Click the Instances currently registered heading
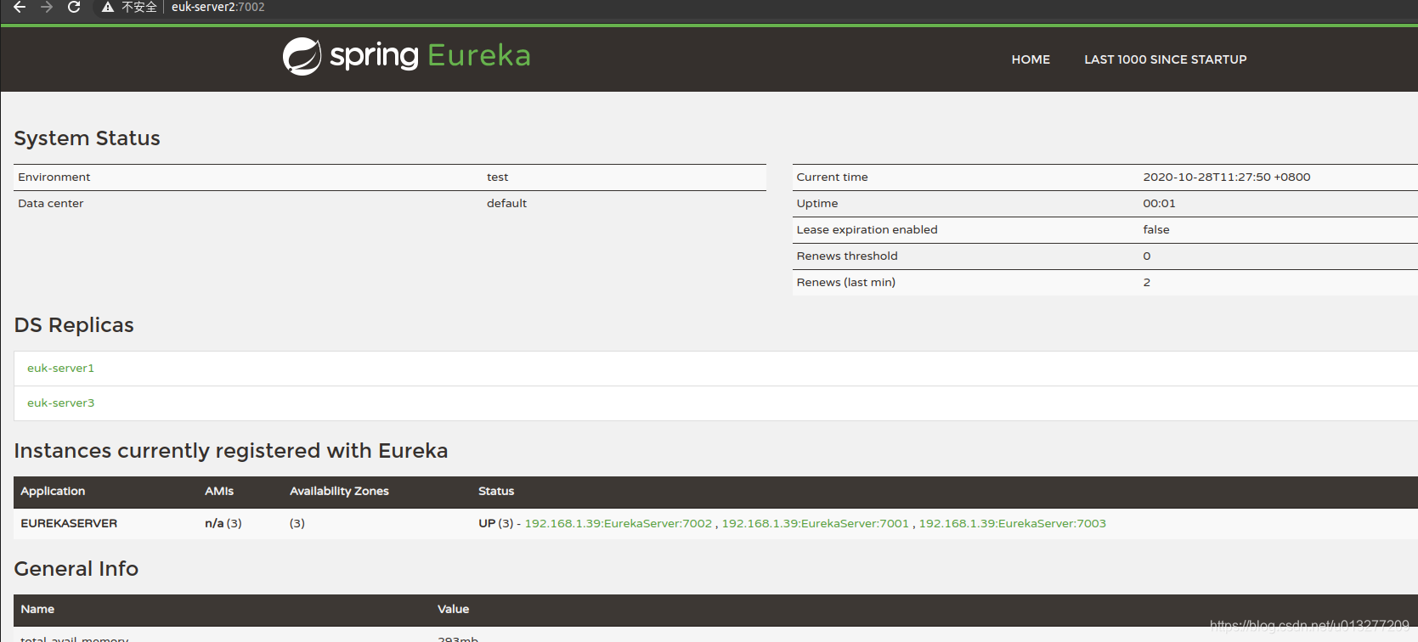1418x642 pixels. [x=230, y=451]
